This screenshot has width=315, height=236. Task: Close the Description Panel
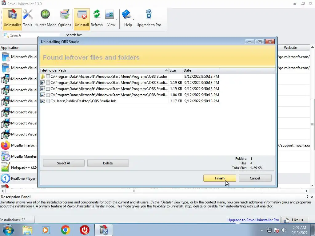(x=312, y=197)
